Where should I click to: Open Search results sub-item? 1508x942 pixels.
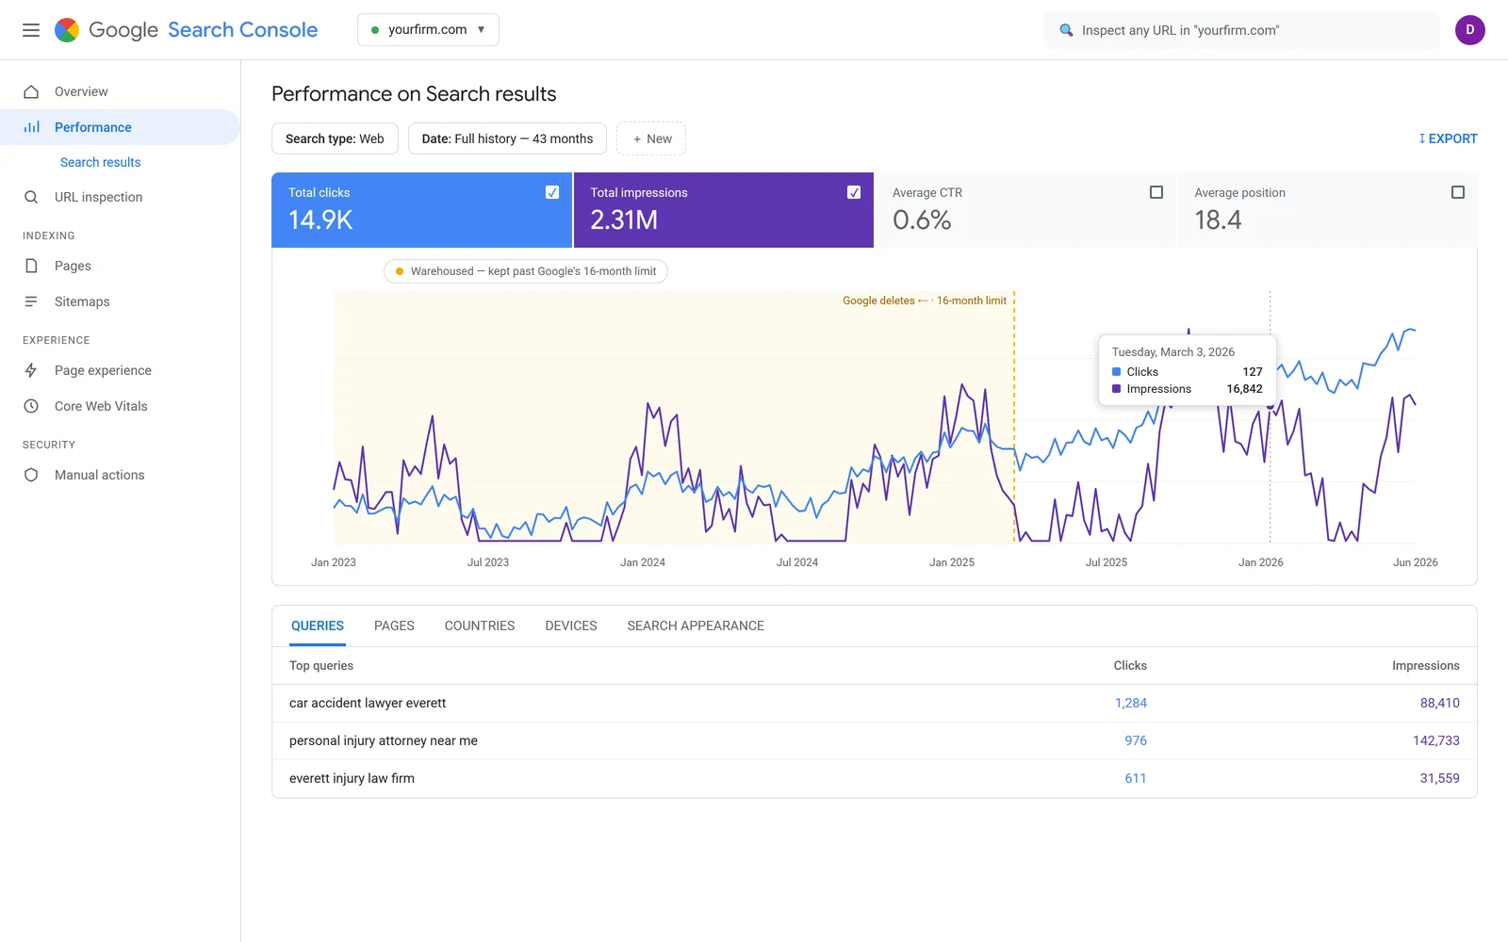100,162
